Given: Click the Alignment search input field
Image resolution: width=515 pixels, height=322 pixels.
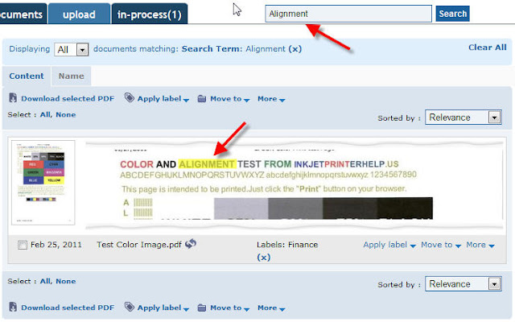Looking at the screenshot, I should tap(348, 14).
